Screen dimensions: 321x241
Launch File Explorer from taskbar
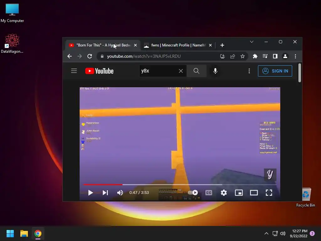click(24, 233)
